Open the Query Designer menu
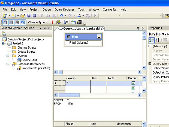The height and width of the screenshot is (127, 169). coord(64,9)
